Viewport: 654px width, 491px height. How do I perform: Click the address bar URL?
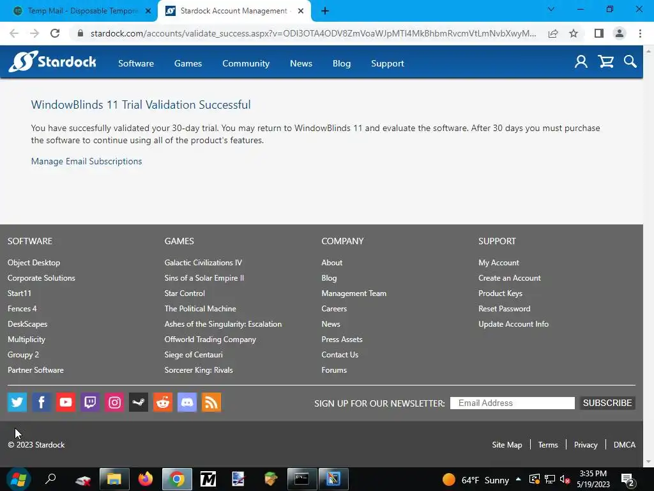(x=313, y=33)
